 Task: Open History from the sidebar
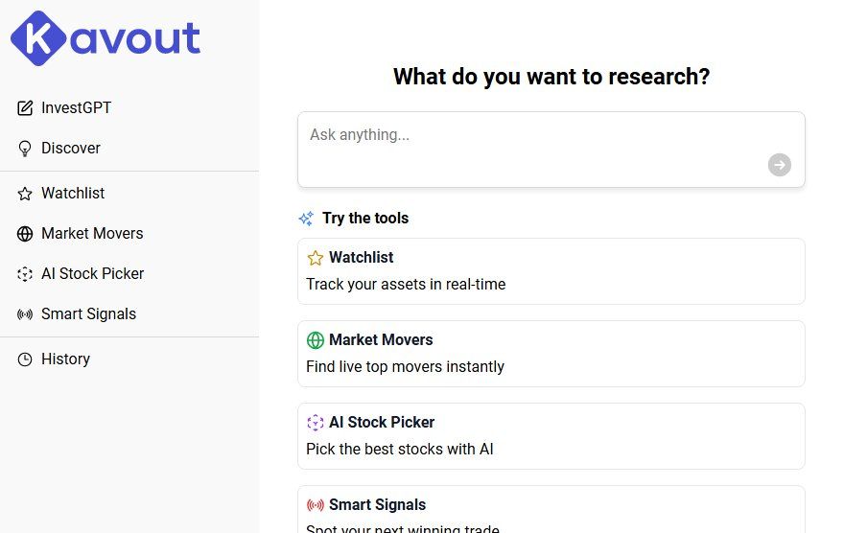click(65, 359)
